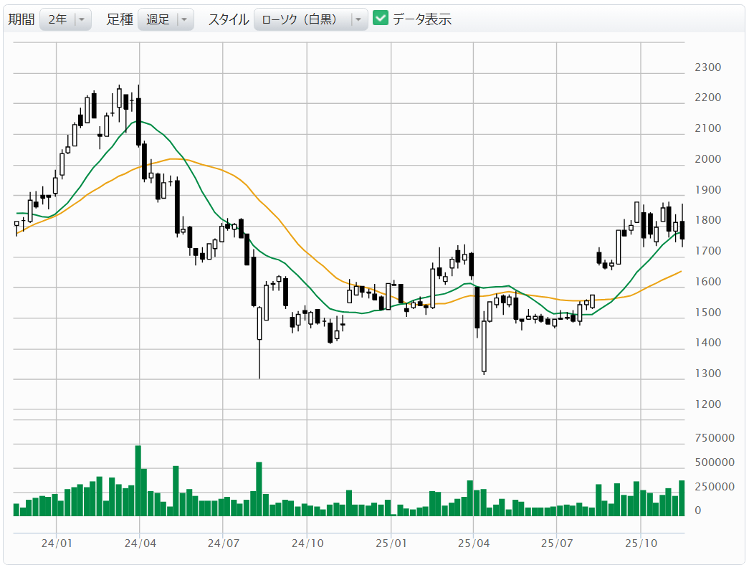The image size is (749, 570).
Task: Click the 24/01 date label on x-axis
Action: click(56, 544)
